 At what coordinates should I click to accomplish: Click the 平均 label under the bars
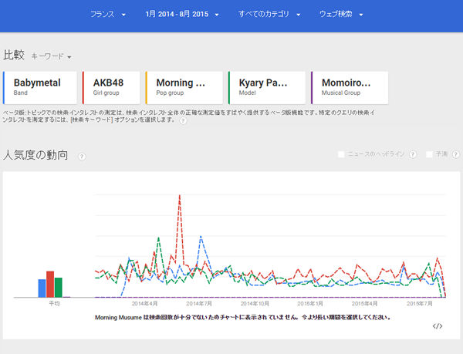tap(54, 303)
